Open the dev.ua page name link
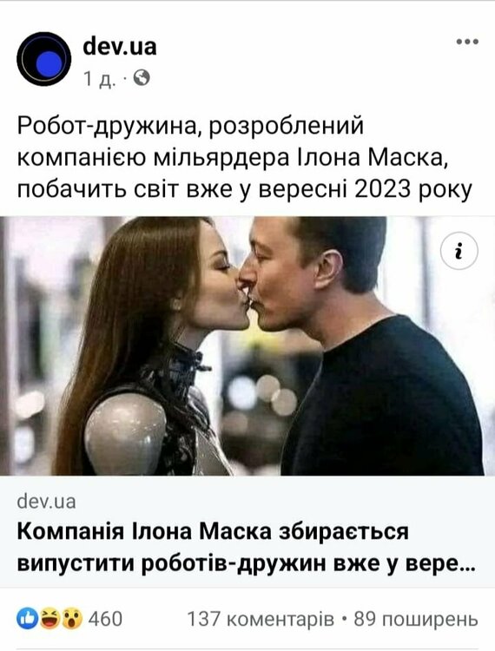Screen dimensions: 495x651 120,46
